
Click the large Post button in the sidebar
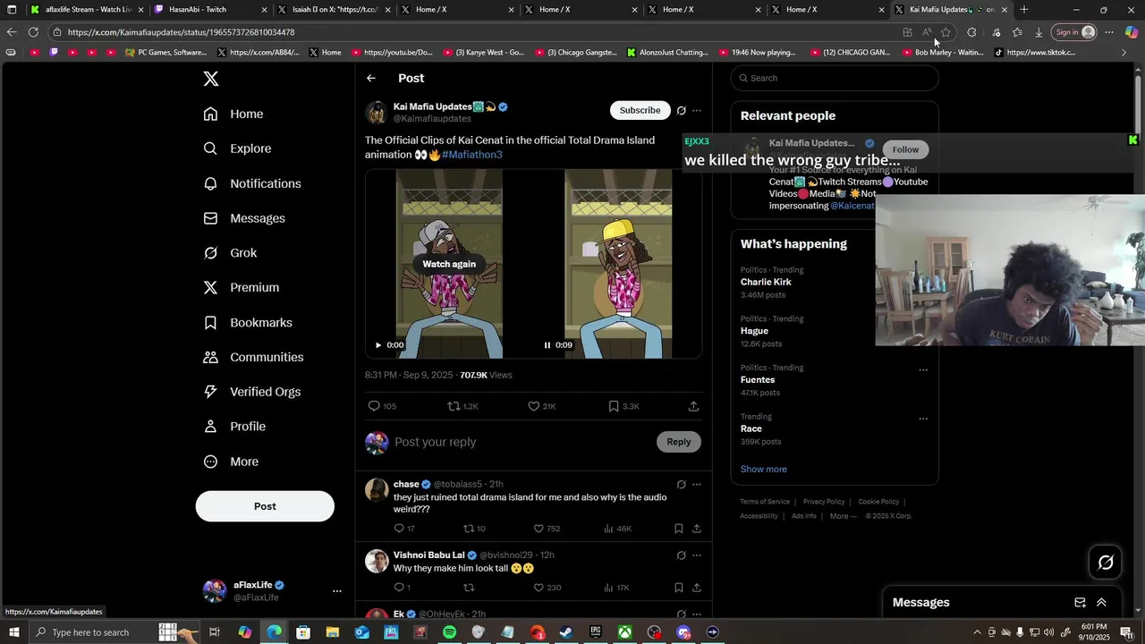point(265,506)
